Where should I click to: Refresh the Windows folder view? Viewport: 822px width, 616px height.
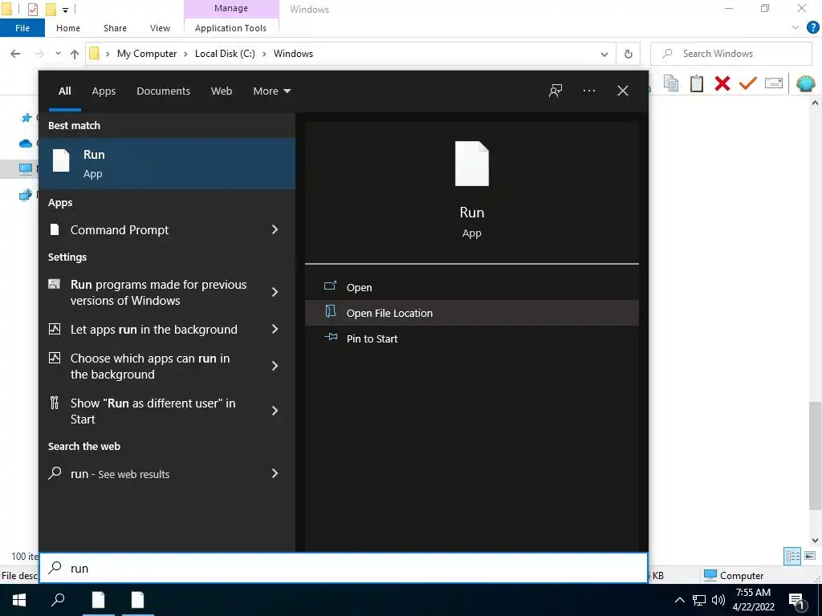click(628, 54)
